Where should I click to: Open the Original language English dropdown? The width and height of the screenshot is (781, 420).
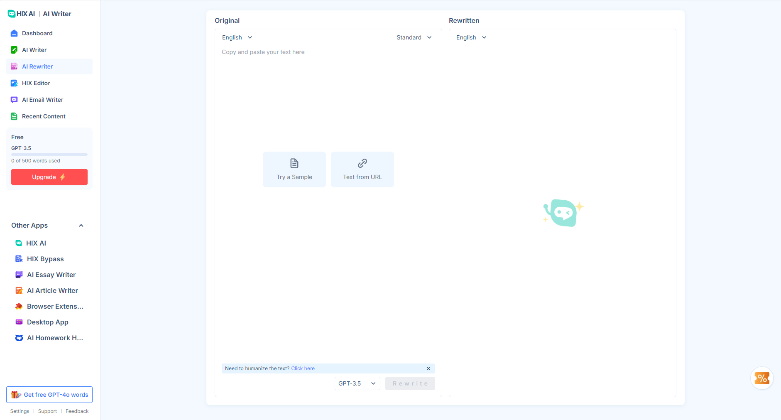click(237, 37)
